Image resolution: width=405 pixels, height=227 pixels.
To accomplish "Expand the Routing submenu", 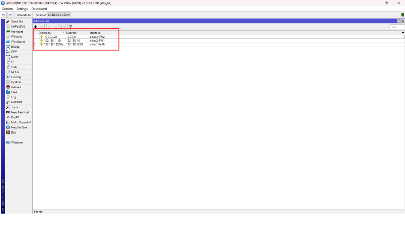I will click(x=16, y=77).
